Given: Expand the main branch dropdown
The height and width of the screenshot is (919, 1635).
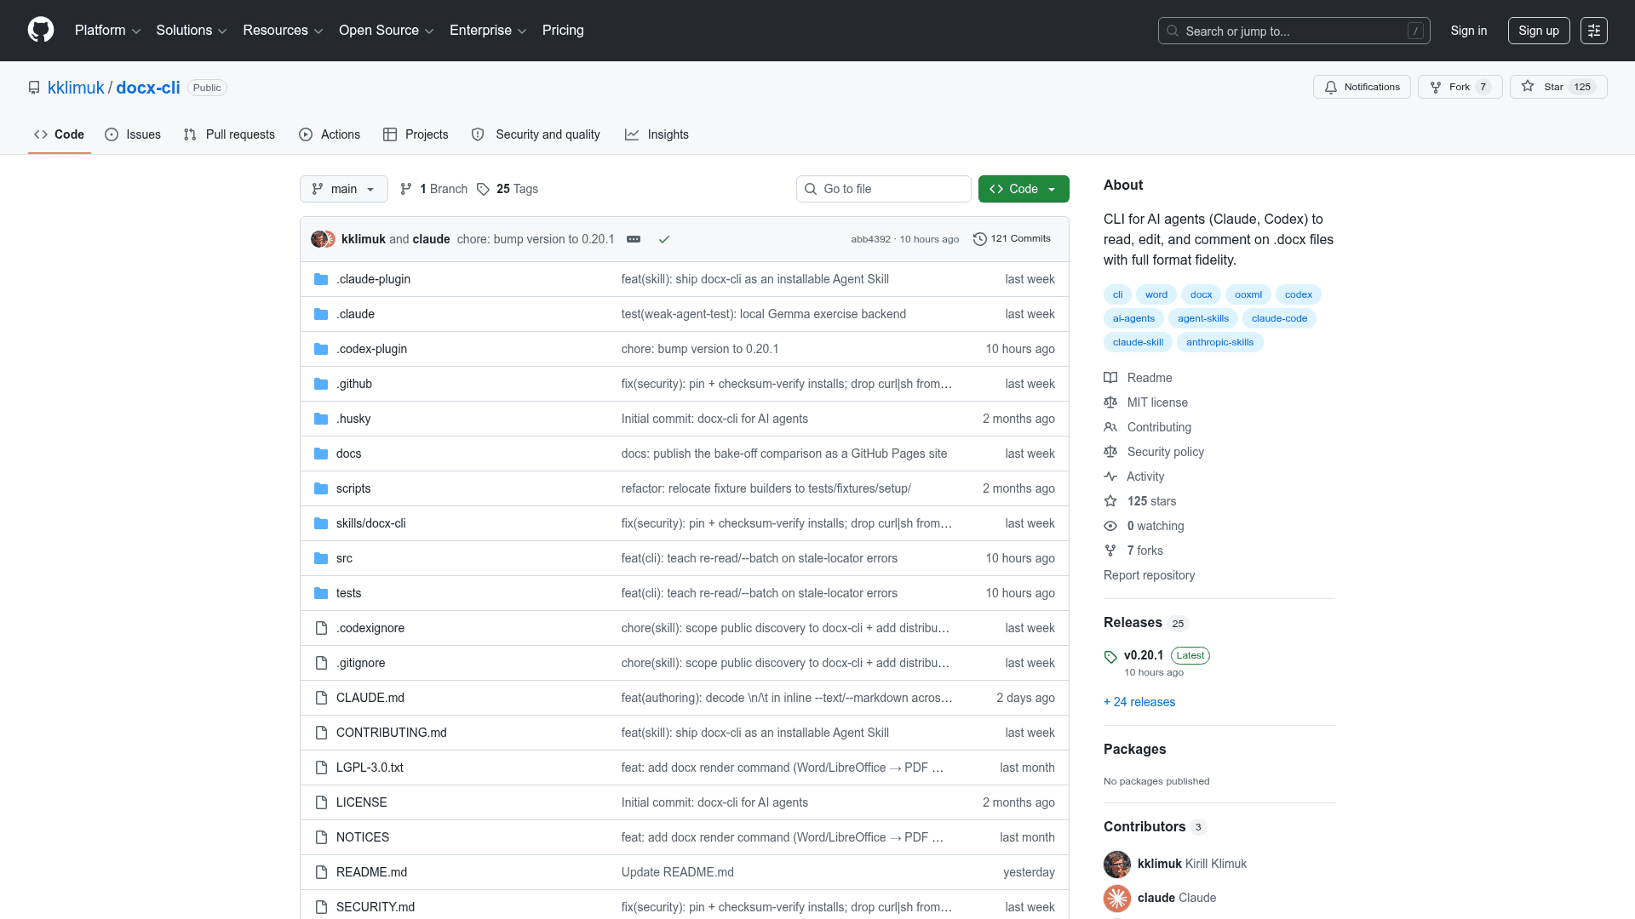Looking at the screenshot, I should [x=344, y=189].
